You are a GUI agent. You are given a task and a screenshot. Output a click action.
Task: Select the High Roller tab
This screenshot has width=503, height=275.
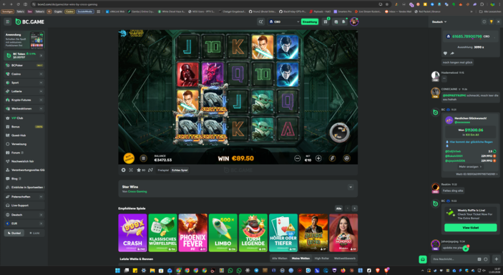pos(322,258)
